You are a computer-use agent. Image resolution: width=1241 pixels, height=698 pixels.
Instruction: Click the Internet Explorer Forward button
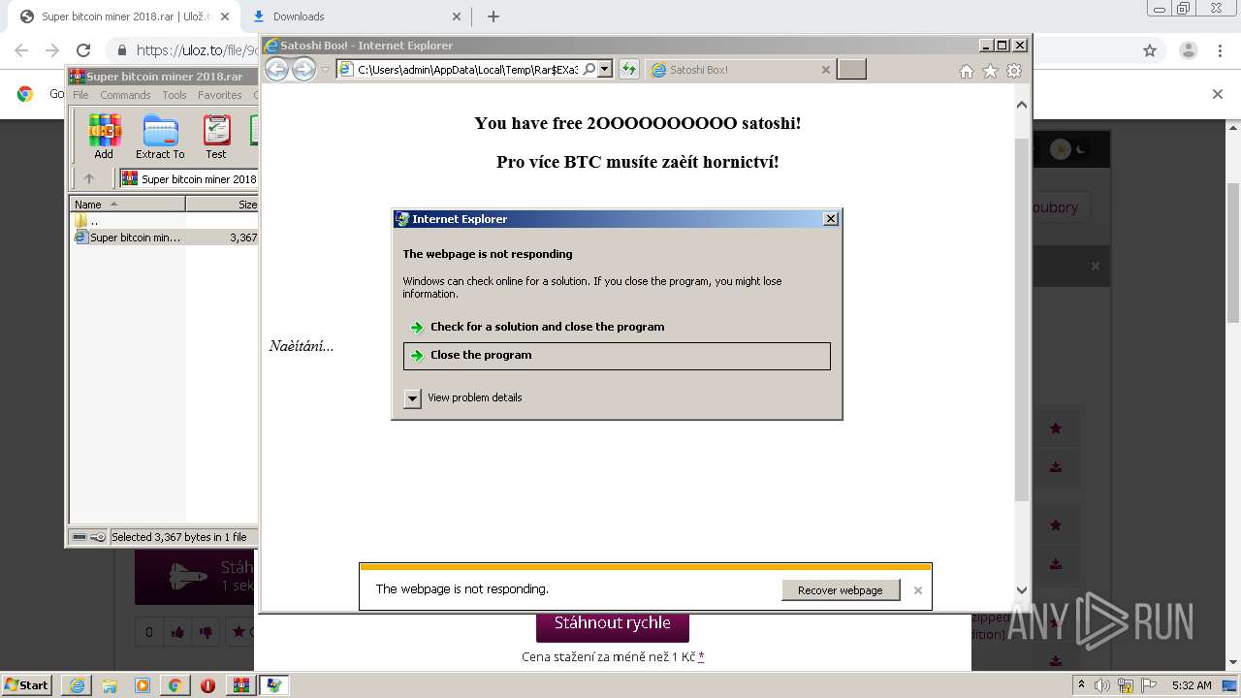coord(304,69)
